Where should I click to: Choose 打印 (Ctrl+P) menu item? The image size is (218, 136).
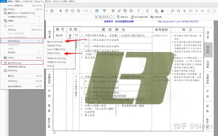(23, 58)
